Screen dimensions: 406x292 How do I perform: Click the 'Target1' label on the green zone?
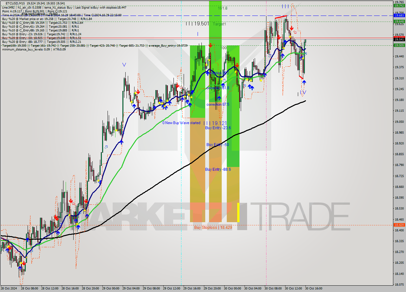pyautogui.click(x=219, y=24)
